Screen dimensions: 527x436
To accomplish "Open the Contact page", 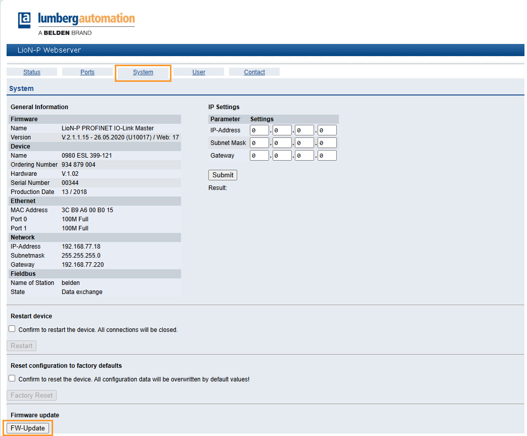I will coord(254,72).
